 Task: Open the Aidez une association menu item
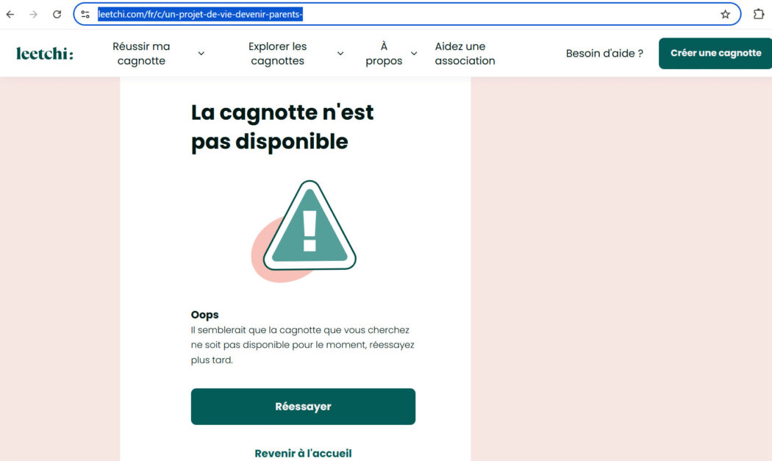point(464,52)
